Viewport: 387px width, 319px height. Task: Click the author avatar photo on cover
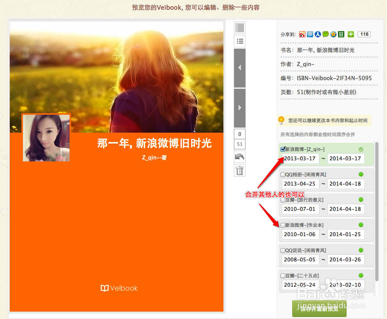pyautogui.click(x=46, y=138)
